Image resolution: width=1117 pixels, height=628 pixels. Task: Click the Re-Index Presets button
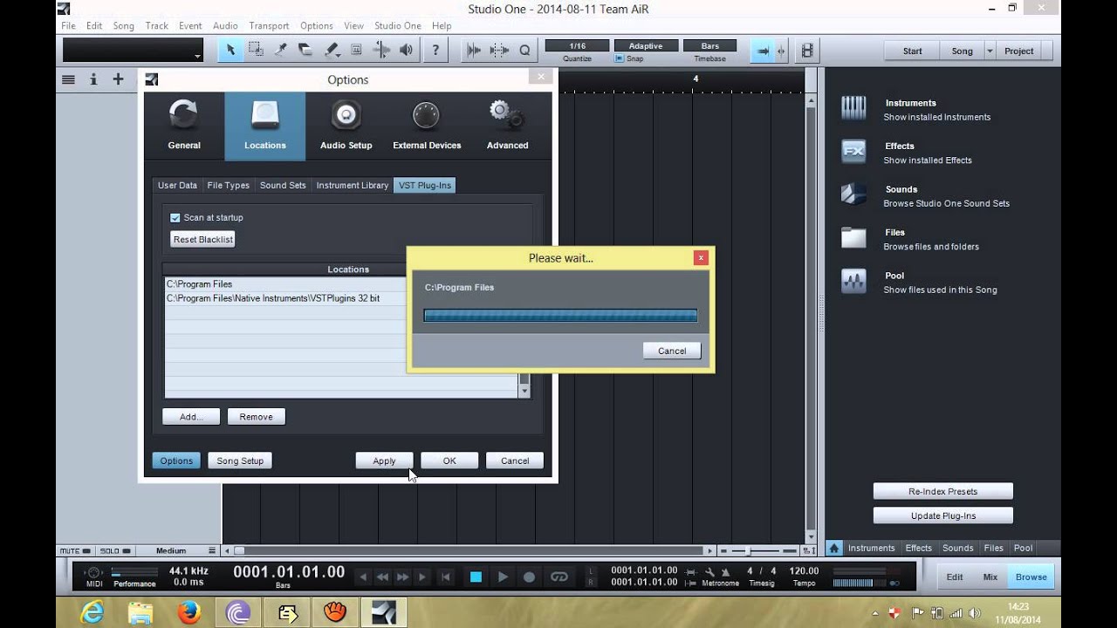click(x=943, y=491)
